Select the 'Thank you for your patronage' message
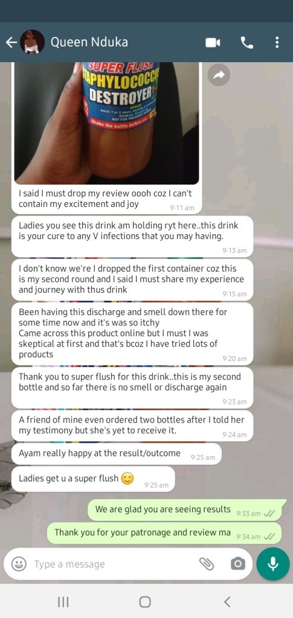 tap(164, 534)
